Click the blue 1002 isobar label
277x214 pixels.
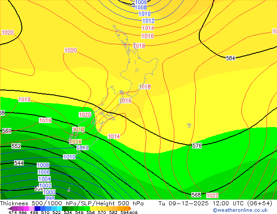[45, 186]
